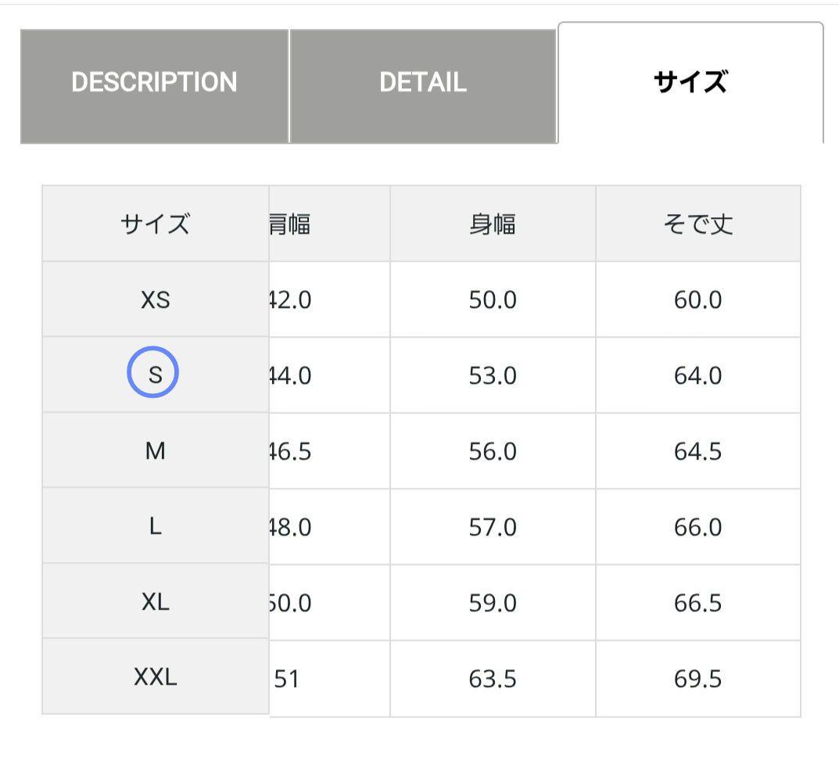Select the XL size row
Screen dimensions: 839x759
[x=154, y=602]
